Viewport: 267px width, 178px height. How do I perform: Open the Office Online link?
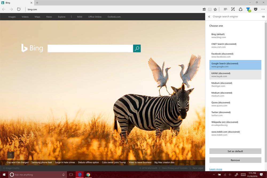[x=95, y=17]
